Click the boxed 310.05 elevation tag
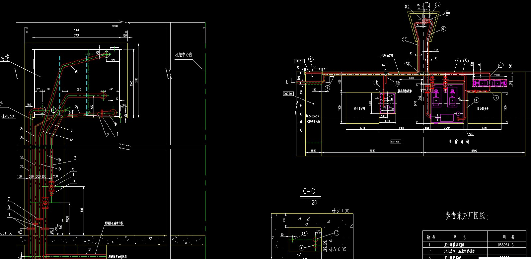Screen dimensions: 531x259 [x=299, y=61]
